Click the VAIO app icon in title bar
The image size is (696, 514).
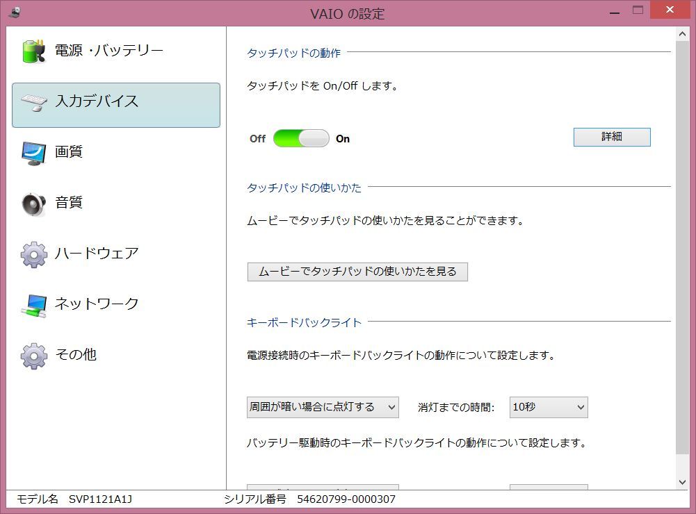point(15,13)
